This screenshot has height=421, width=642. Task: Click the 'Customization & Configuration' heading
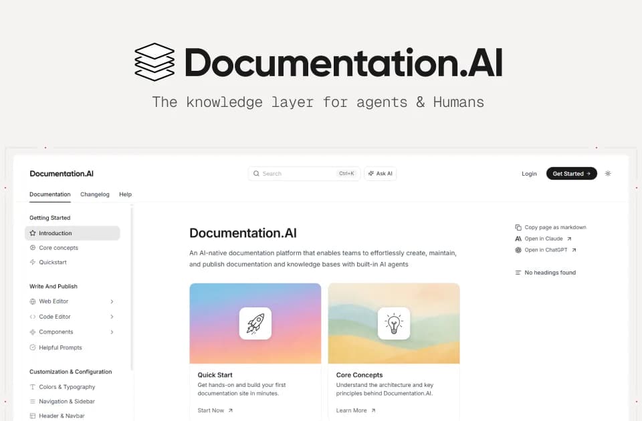click(70, 372)
